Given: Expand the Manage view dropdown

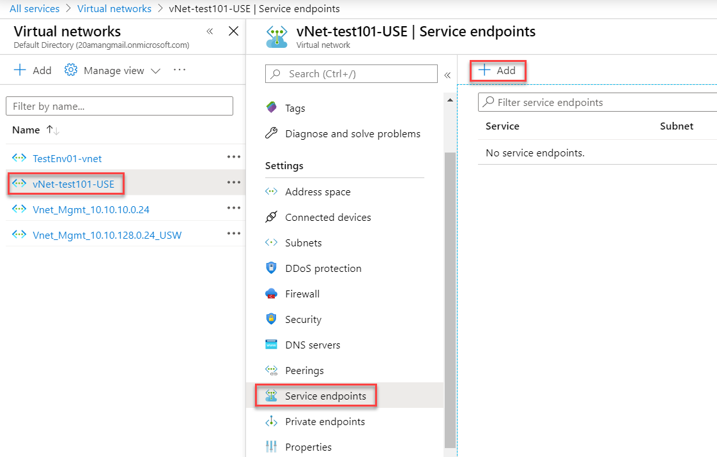Looking at the screenshot, I should click(155, 71).
